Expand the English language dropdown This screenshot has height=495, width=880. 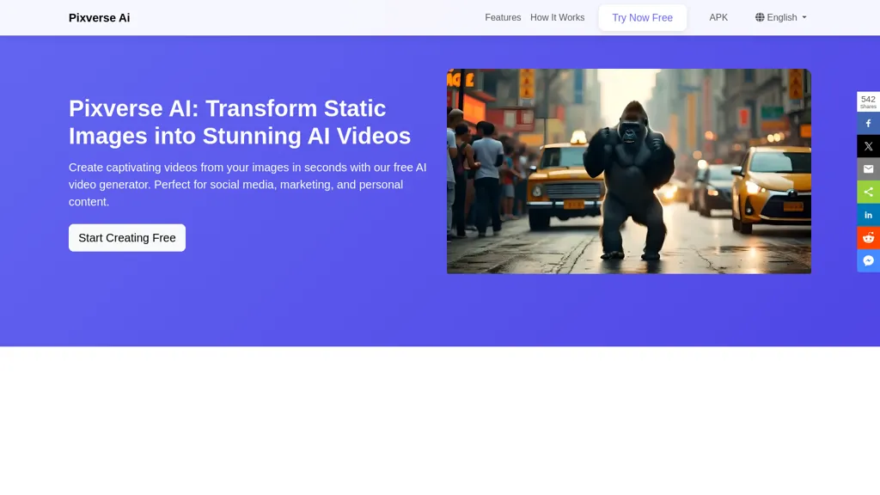coord(780,17)
